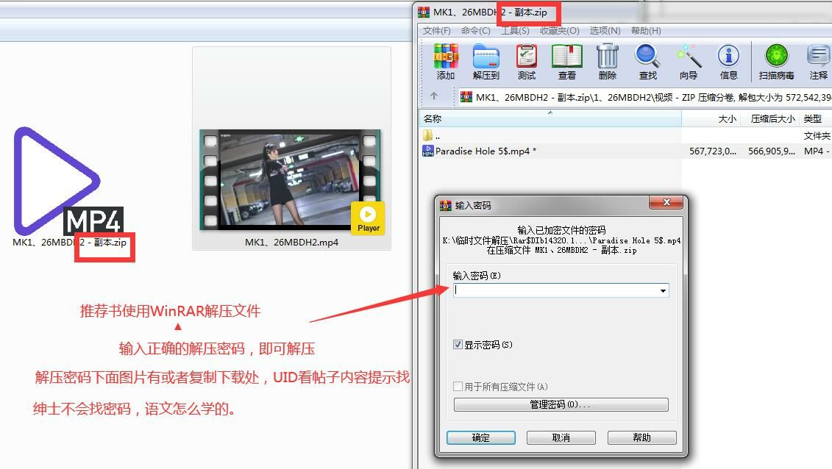The height and width of the screenshot is (469, 832).
Task: Toggle the Show Password (显示密码) checkbox
Action: click(x=458, y=345)
